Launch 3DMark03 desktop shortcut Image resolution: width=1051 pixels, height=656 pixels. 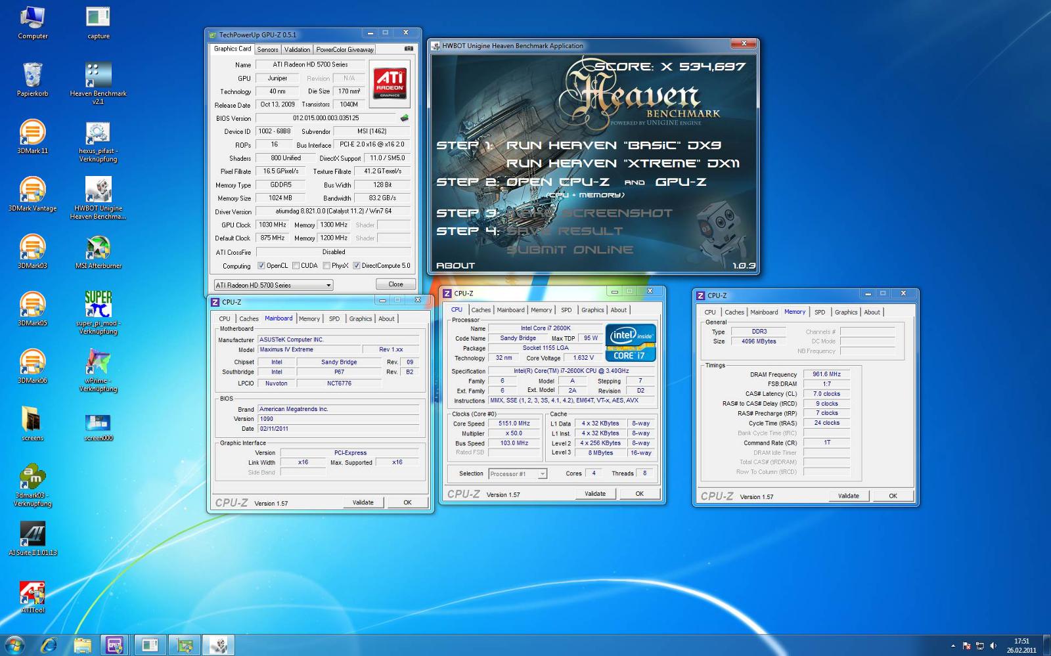[32, 251]
